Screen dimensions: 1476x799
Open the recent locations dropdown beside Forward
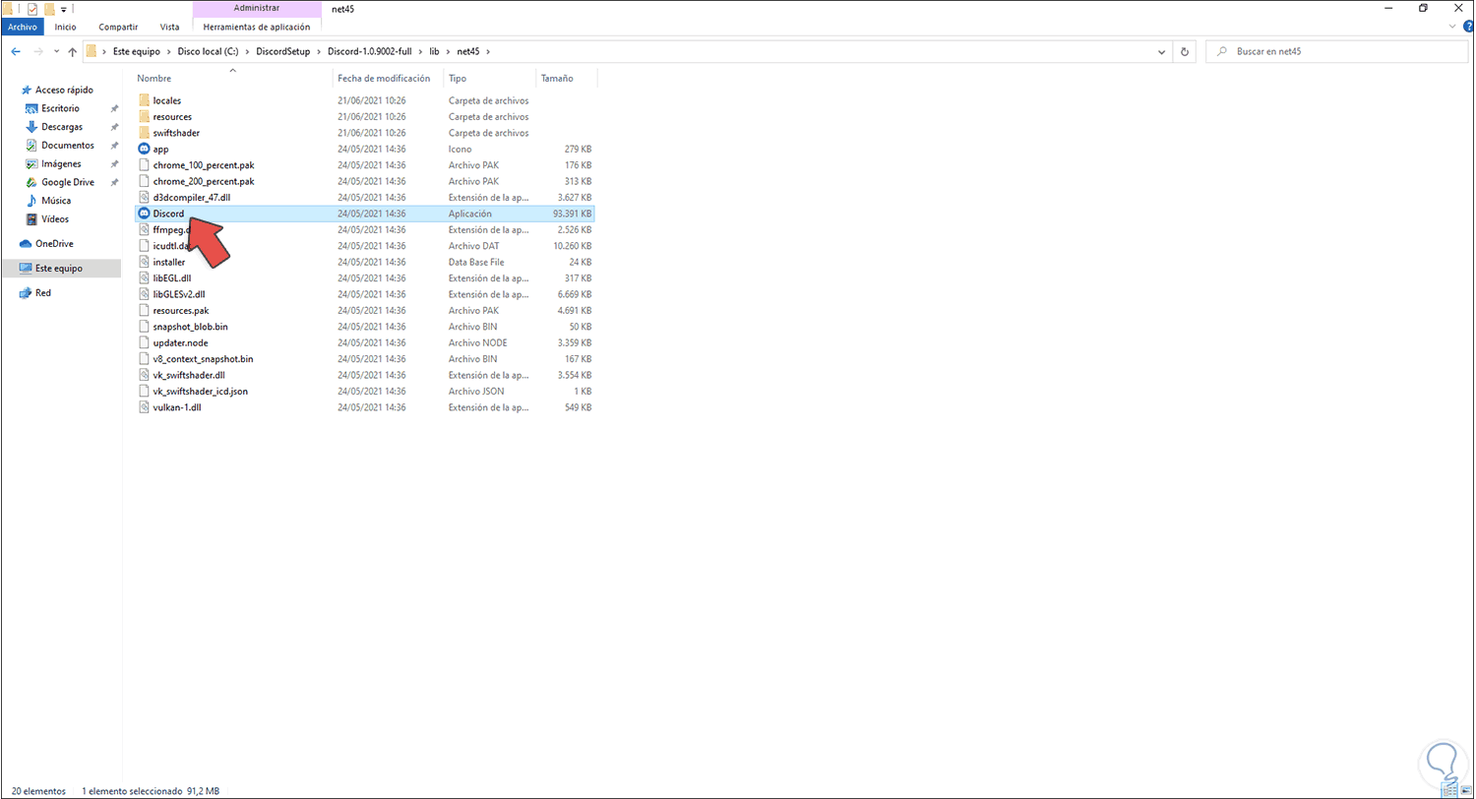(56, 51)
